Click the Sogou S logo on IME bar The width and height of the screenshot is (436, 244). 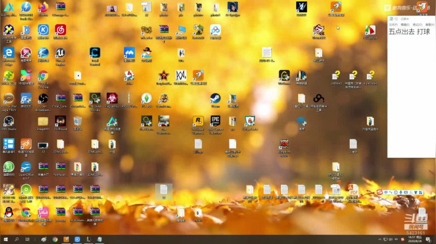click(380, 192)
